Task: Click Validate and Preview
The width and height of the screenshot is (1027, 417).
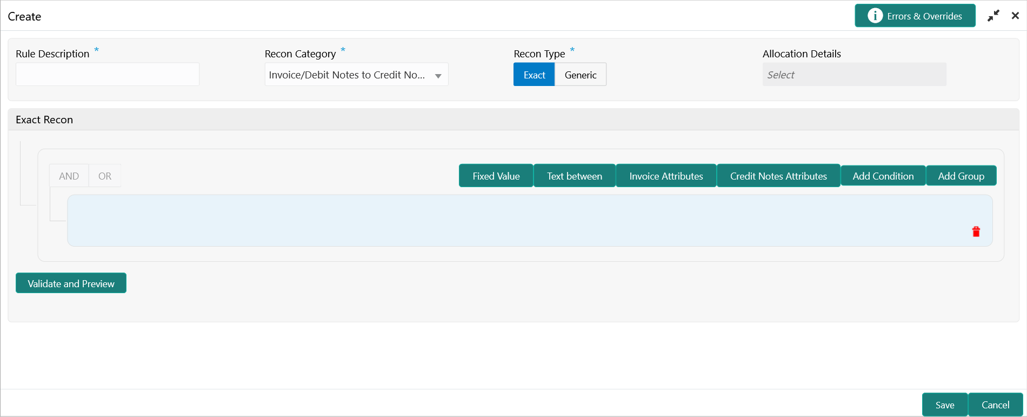Action: pyautogui.click(x=71, y=283)
